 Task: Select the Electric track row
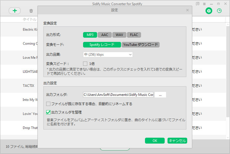19,29
